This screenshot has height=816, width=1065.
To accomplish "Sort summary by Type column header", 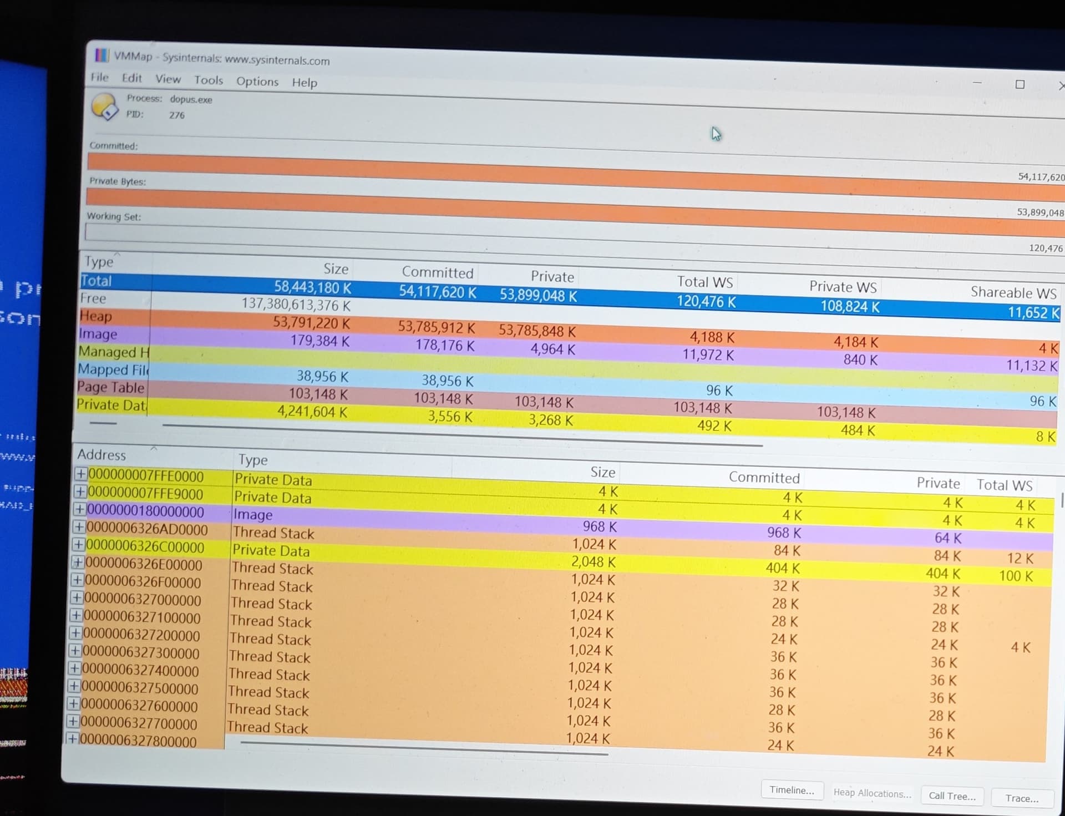I will 99,261.
